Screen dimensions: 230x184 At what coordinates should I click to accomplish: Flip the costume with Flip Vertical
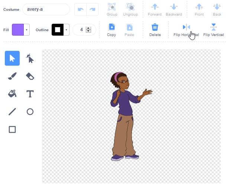(x=213, y=30)
